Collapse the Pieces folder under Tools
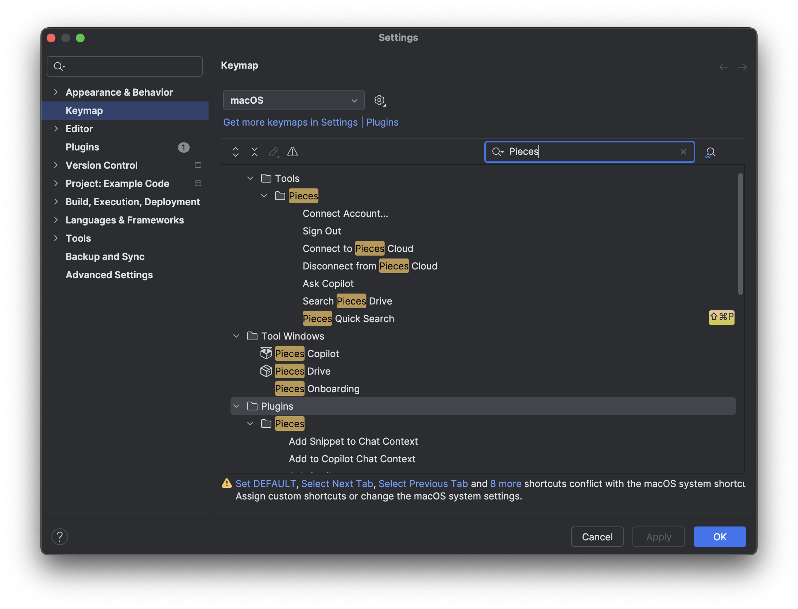 pos(264,196)
